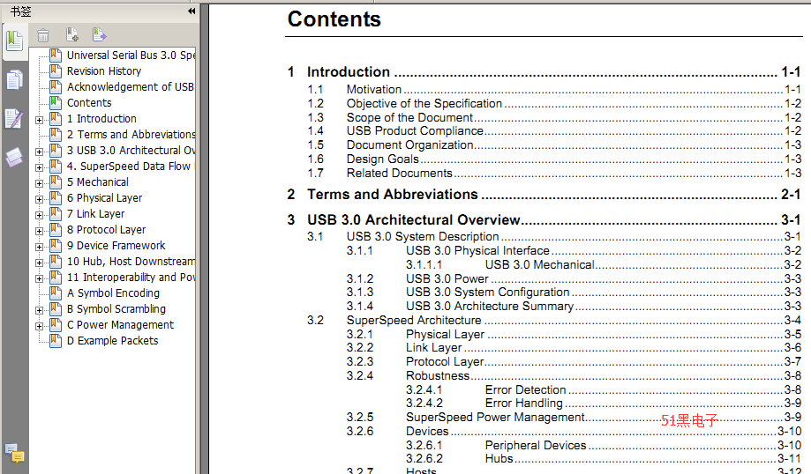Follow the 3.1.1 USB 3.0 Physical Interface entry
The image size is (811, 474).
tap(574, 250)
